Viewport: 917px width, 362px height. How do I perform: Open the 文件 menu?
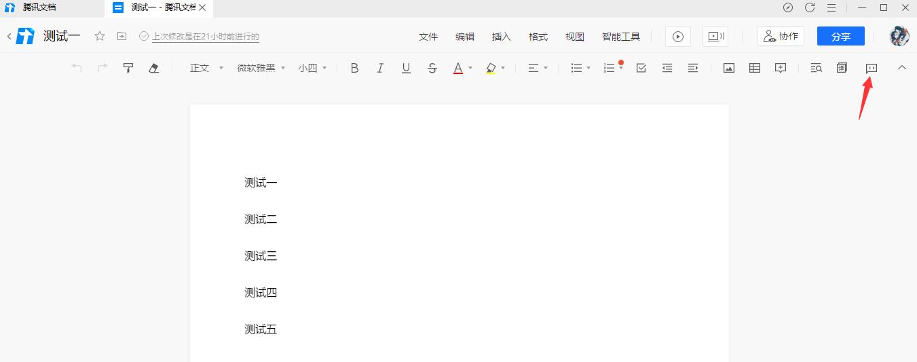(428, 37)
